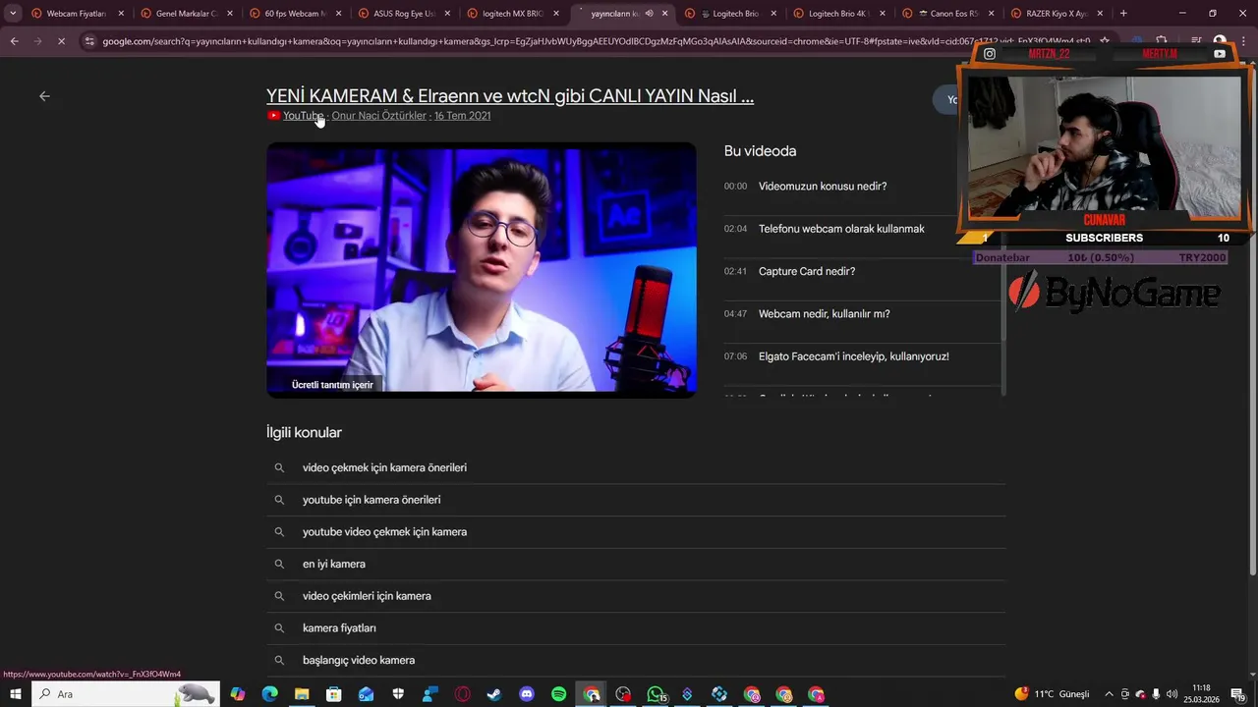Click search icon beside 'en iyi kamera'
The width and height of the screenshot is (1258, 707).
tap(279, 564)
